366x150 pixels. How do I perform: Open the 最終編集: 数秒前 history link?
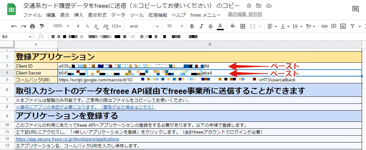pyautogui.click(x=245, y=14)
